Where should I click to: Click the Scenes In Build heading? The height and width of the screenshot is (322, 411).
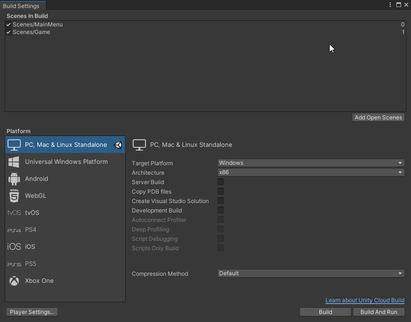click(x=27, y=16)
